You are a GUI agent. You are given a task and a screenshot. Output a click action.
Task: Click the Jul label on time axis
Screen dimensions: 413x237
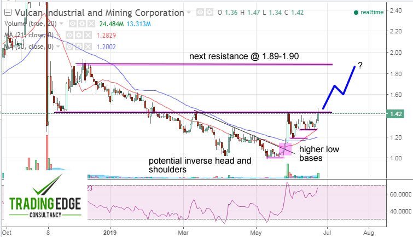click(x=328, y=233)
